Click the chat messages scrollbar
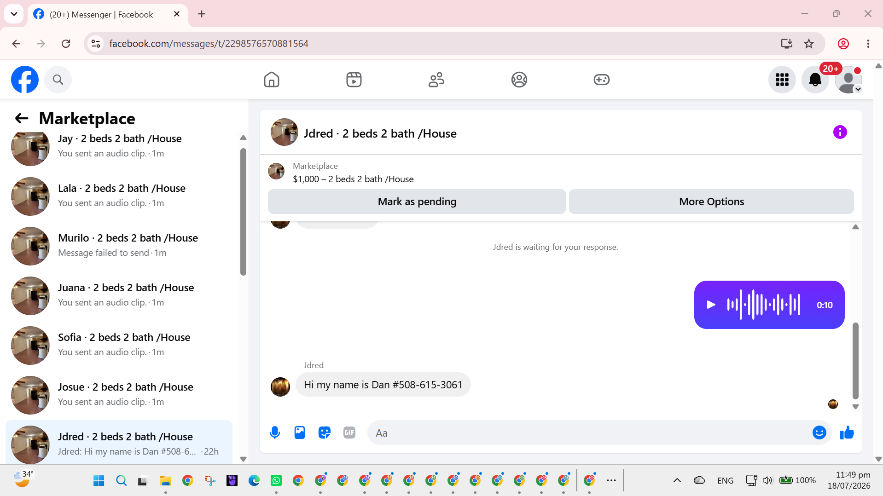 [x=855, y=361]
